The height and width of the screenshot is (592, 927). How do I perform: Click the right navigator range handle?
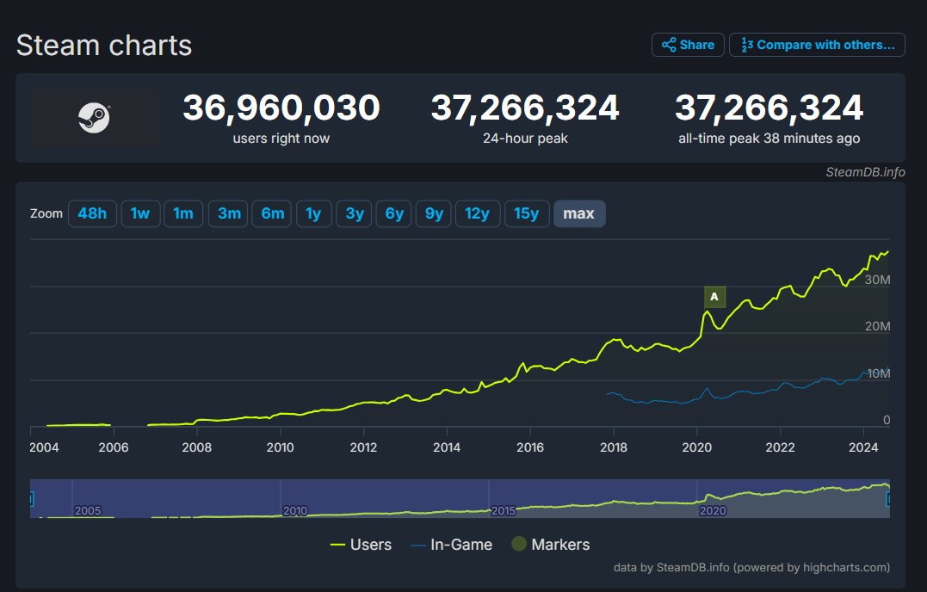coord(888,499)
